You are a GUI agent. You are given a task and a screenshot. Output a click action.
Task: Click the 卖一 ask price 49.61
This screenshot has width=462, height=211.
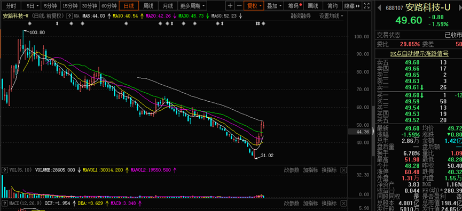tap(412, 87)
